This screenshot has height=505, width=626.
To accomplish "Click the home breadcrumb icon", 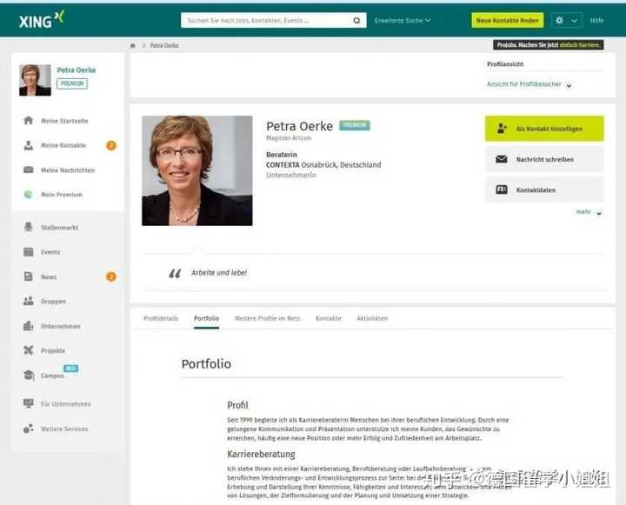I will (x=133, y=45).
